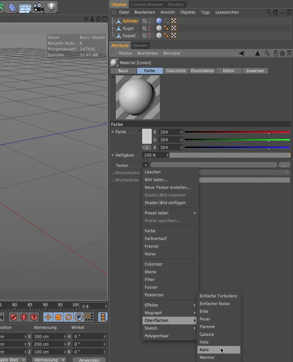Select Noise in the texture menu
Screen dimensions: 293x362
point(150,254)
